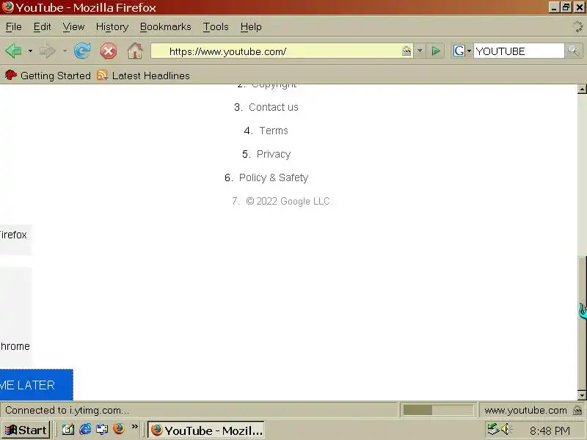Viewport: 587px width, 440px height.
Task: Click the volume speaker tray icon
Action: [x=506, y=428]
